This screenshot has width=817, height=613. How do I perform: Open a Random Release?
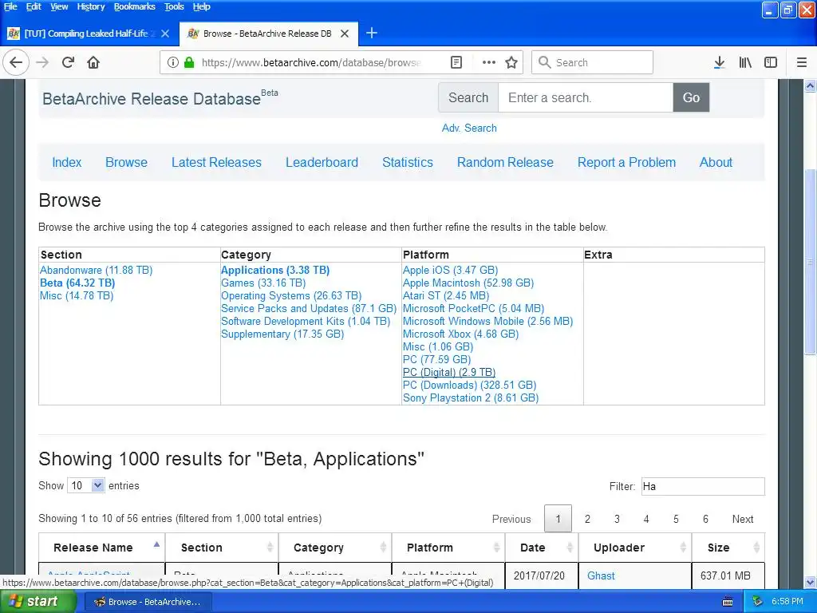505,163
